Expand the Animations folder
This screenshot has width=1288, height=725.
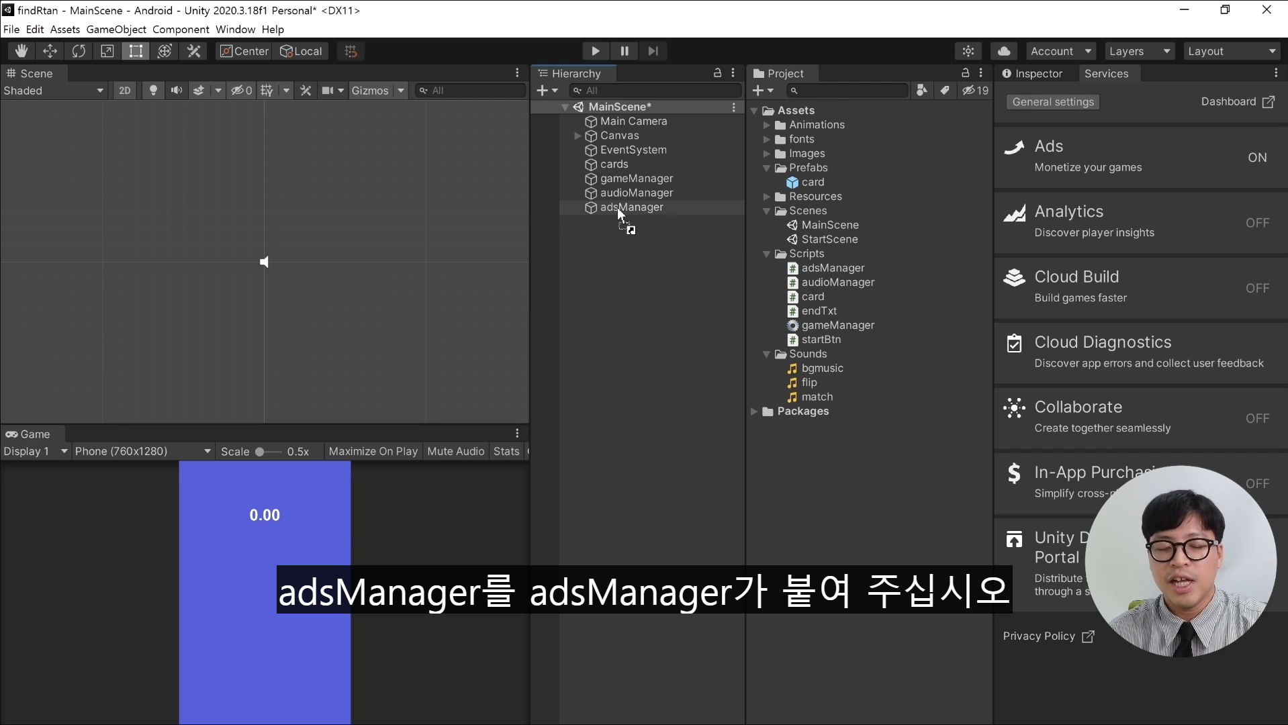pyautogui.click(x=766, y=125)
